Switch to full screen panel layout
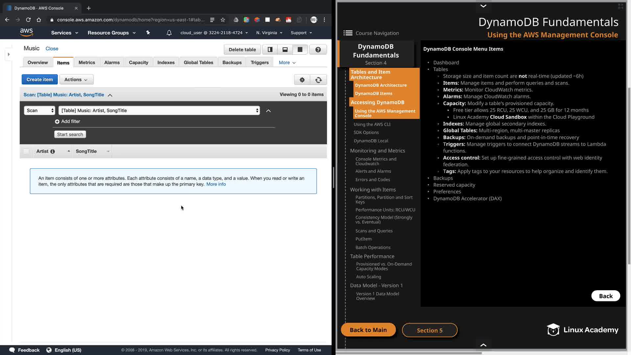Image resolution: width=631 pixels, height=355 pixels. 300,50
